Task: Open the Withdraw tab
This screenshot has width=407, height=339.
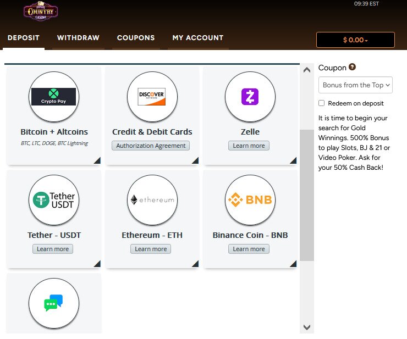Action: tap(78, 38)
